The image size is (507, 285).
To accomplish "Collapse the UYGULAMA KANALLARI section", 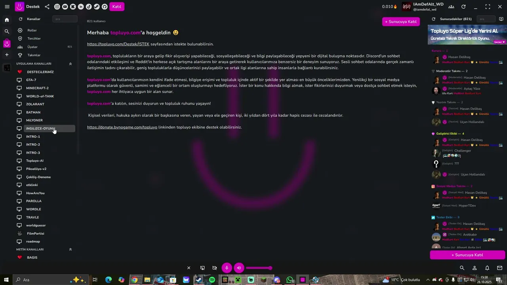I will 71,64.
